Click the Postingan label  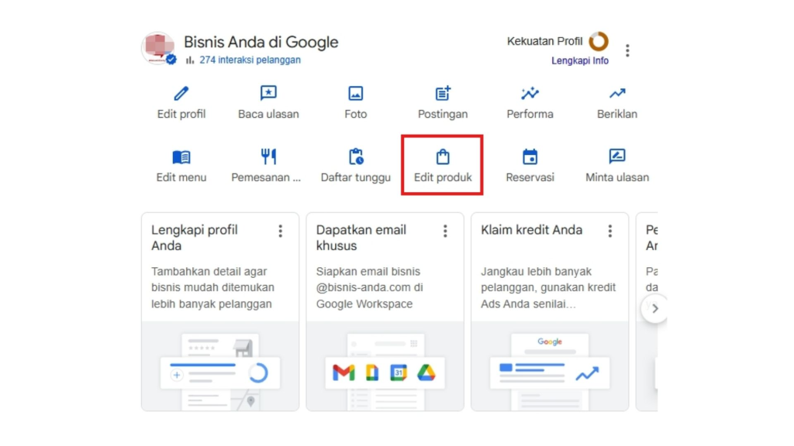(443, 115)
